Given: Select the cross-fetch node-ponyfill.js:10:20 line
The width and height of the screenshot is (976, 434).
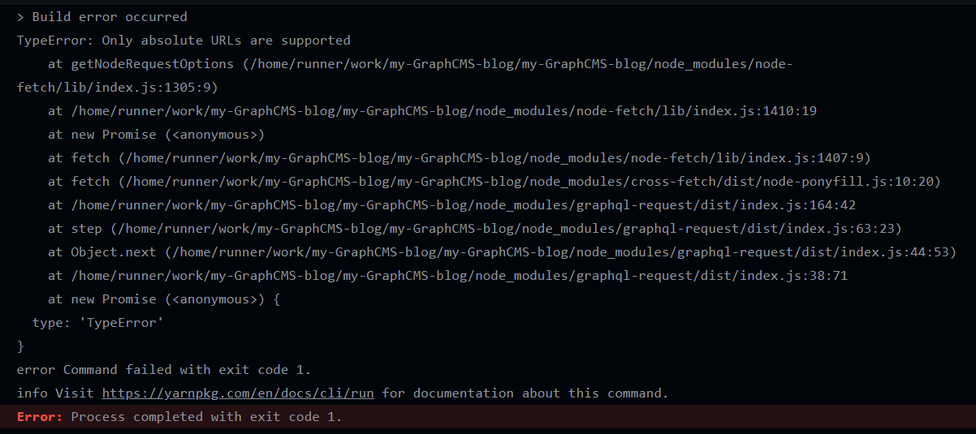Looking at the screenshot, I should (494, 182).
